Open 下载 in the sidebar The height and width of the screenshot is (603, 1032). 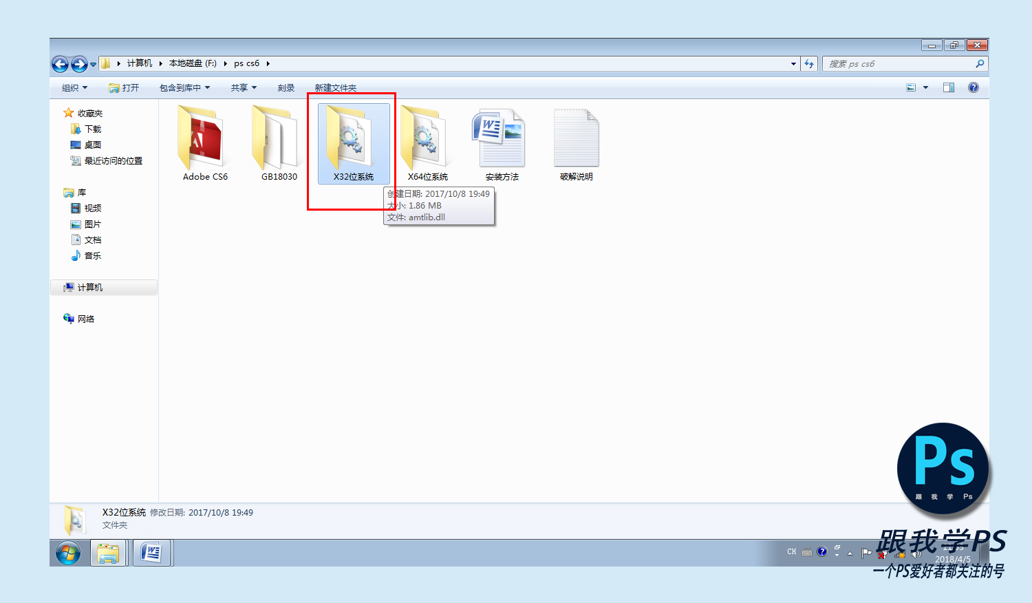86,129
